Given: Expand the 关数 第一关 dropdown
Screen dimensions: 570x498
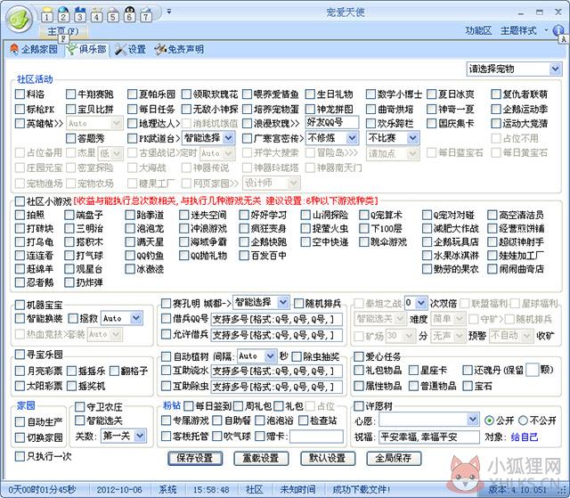Looking at the screenshot, I should click(140, 436).
